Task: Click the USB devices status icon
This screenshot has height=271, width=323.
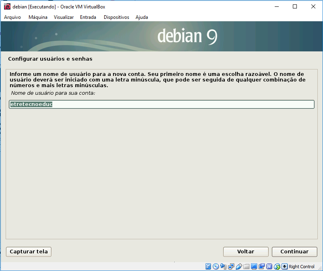Action: point(239,267)
